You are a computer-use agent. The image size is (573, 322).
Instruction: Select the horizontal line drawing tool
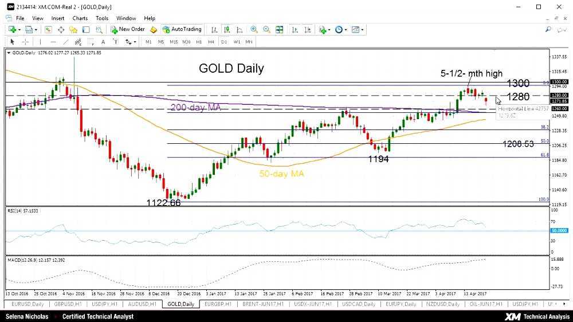tap(53, 42)
